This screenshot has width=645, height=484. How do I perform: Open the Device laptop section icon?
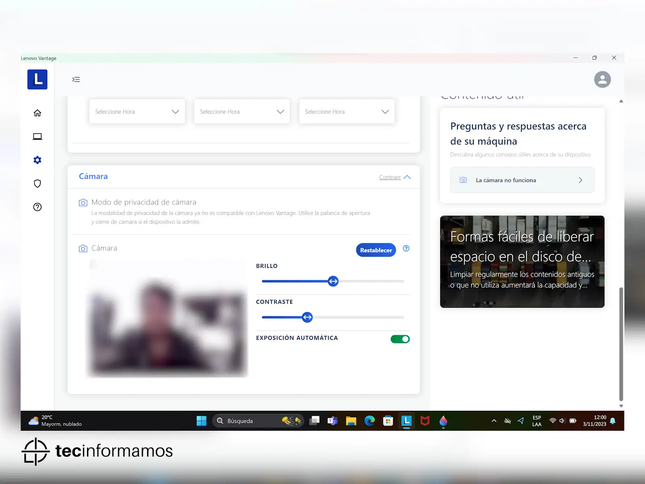pos(37,137)
